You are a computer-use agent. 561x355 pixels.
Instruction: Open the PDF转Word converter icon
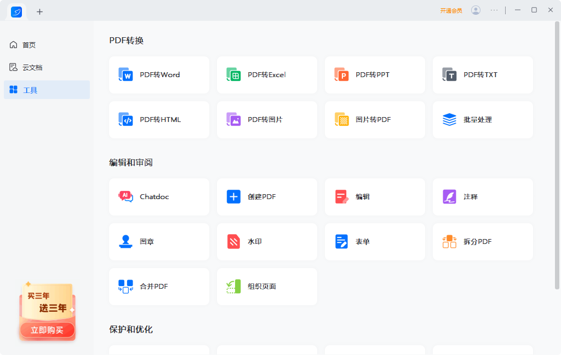(125, 74)
